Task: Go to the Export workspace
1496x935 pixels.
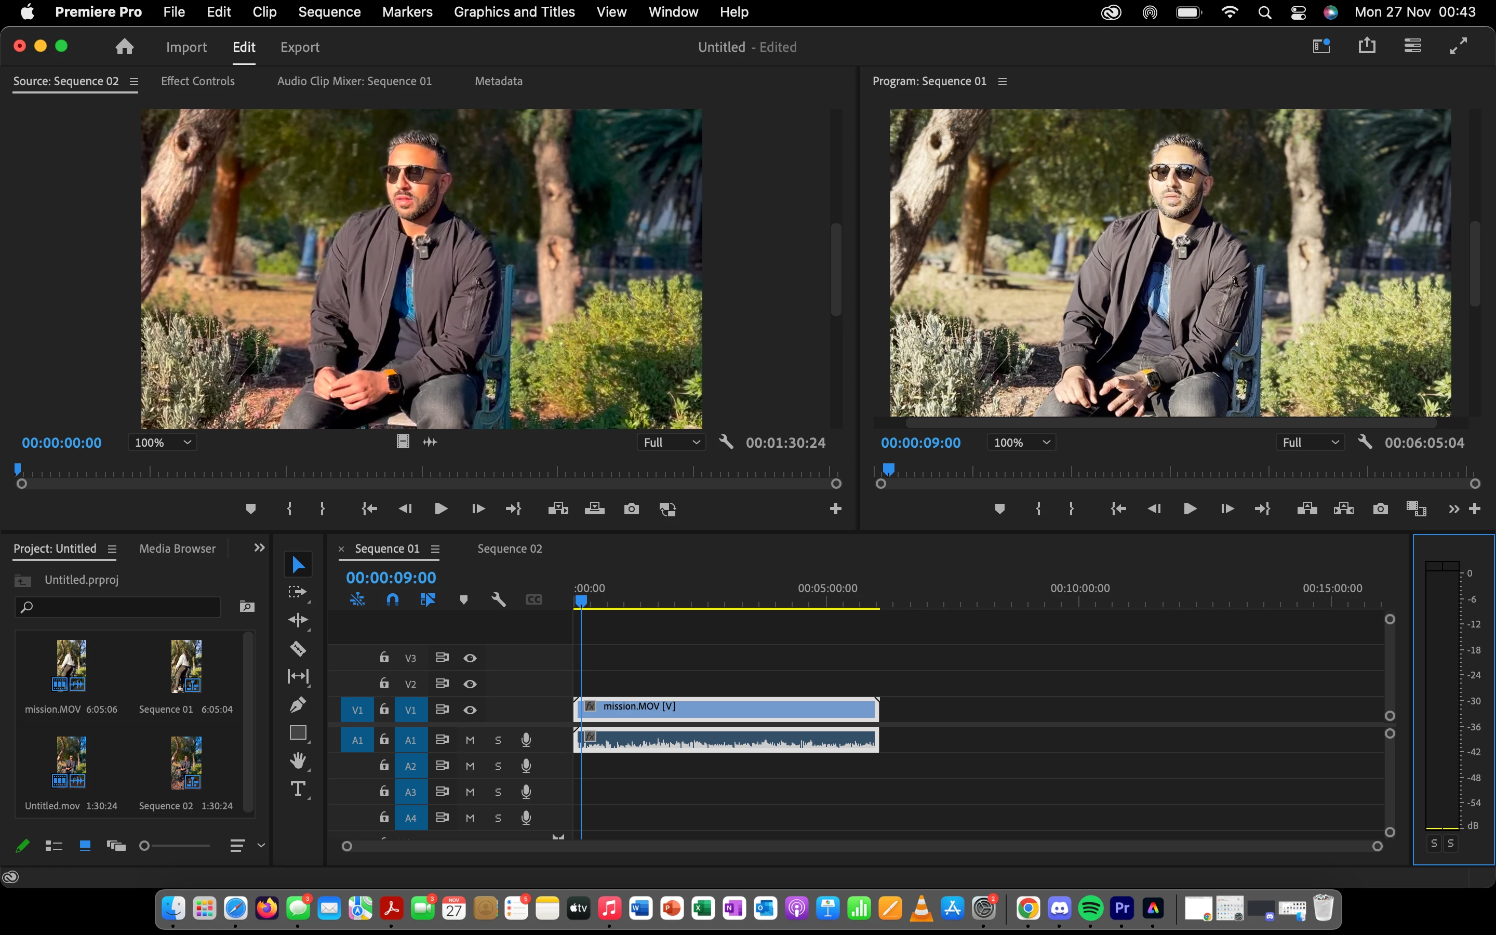Action: 300,47
